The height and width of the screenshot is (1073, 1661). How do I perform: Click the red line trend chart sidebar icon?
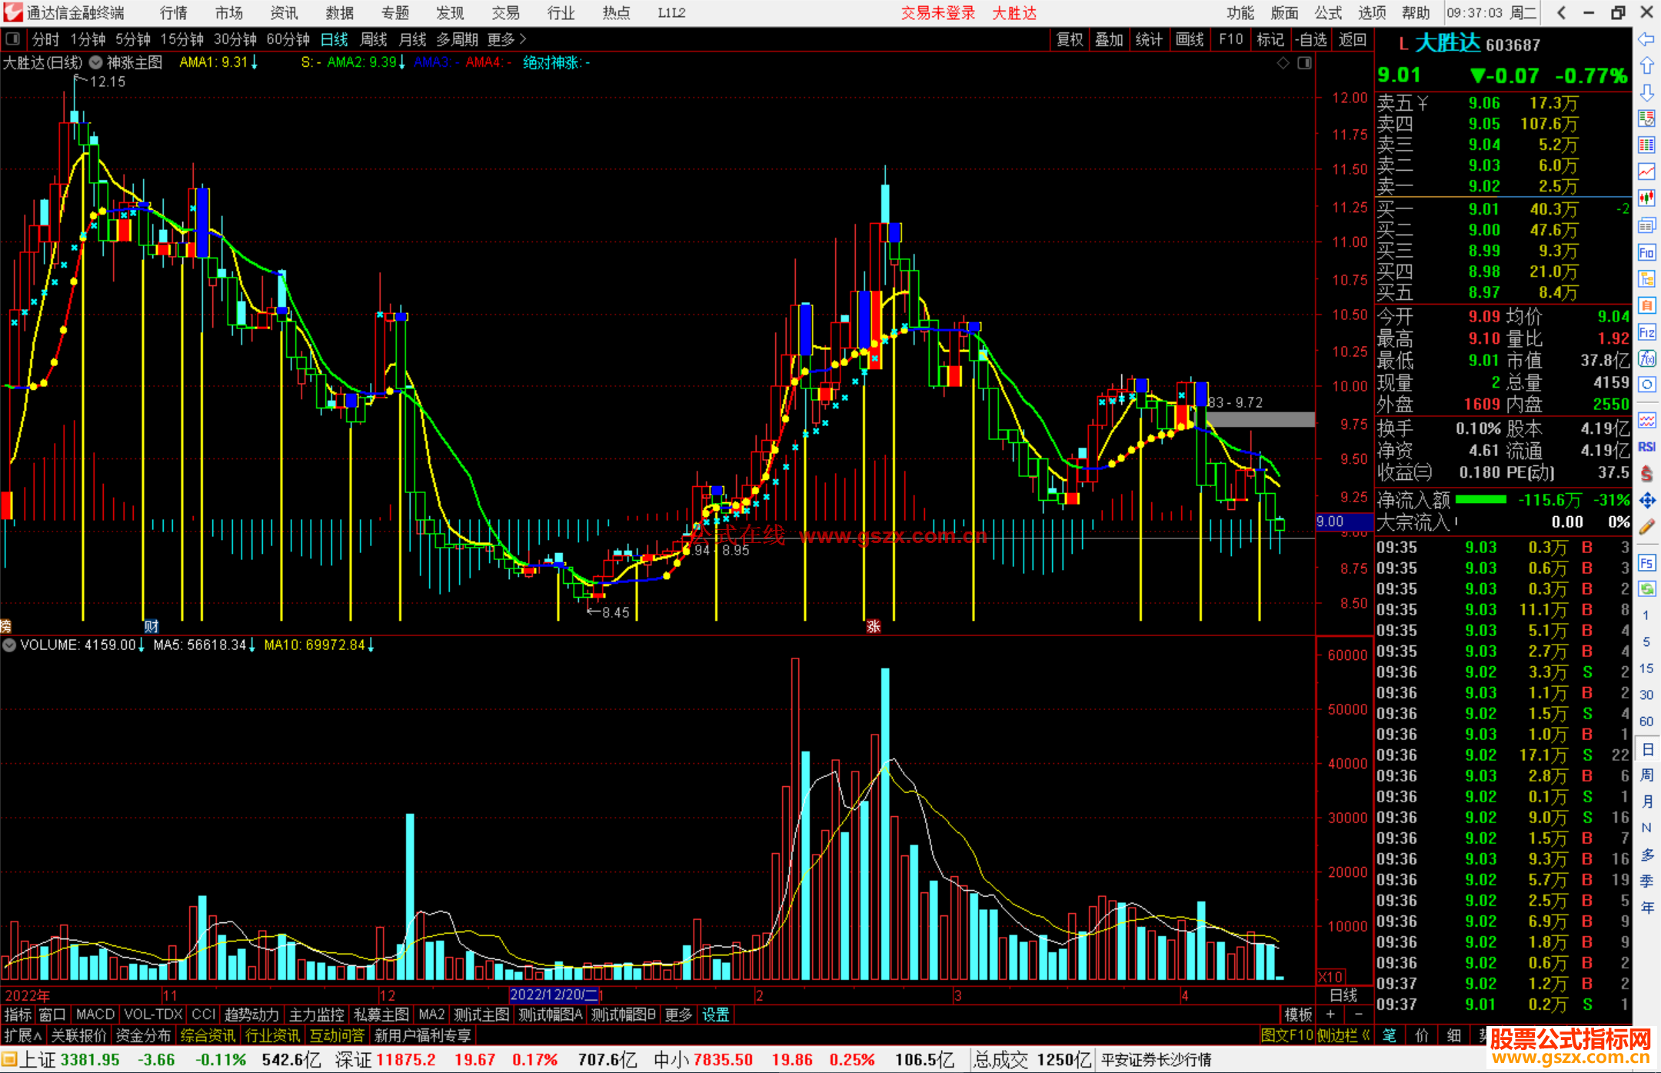1646,172
